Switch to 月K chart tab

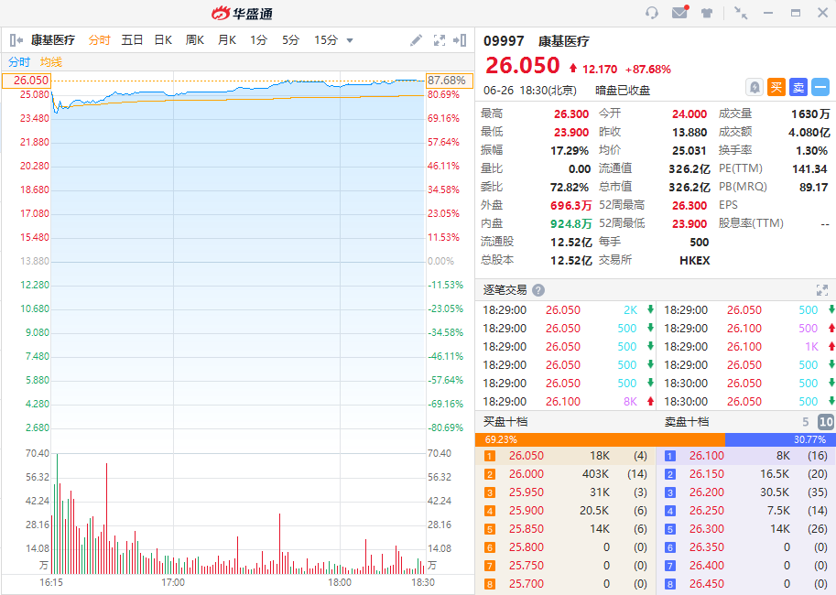(x=226, y=40)
